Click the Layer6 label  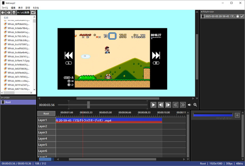[47, 151]
